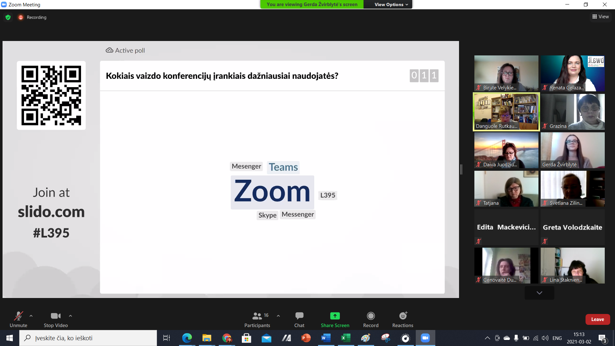
Task: Select Grazina video thumbnail
Action: pos(572,112)
